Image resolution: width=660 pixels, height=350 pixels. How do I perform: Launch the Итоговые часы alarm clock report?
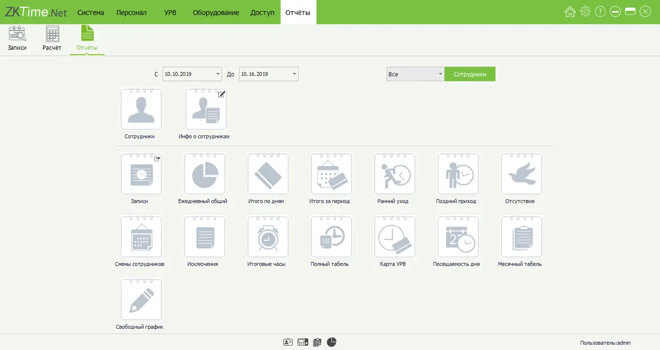[268, 237]
